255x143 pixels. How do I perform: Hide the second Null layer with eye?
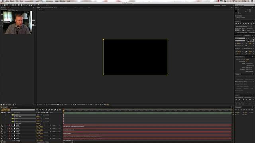coord(1,128)
